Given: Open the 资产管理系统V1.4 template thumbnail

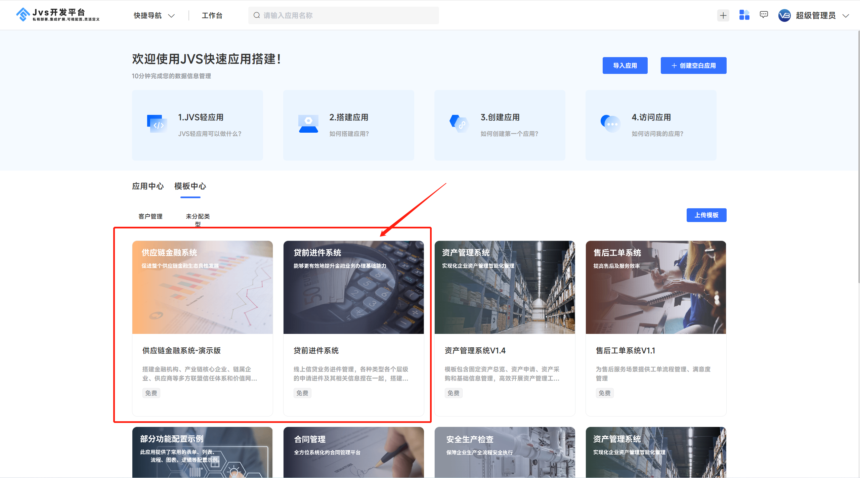Looking at the screenshot, I should tap(505, 287).
